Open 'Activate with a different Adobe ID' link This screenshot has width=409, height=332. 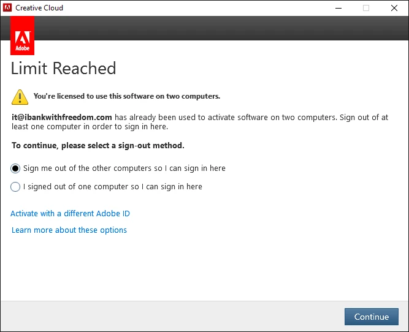70,213
